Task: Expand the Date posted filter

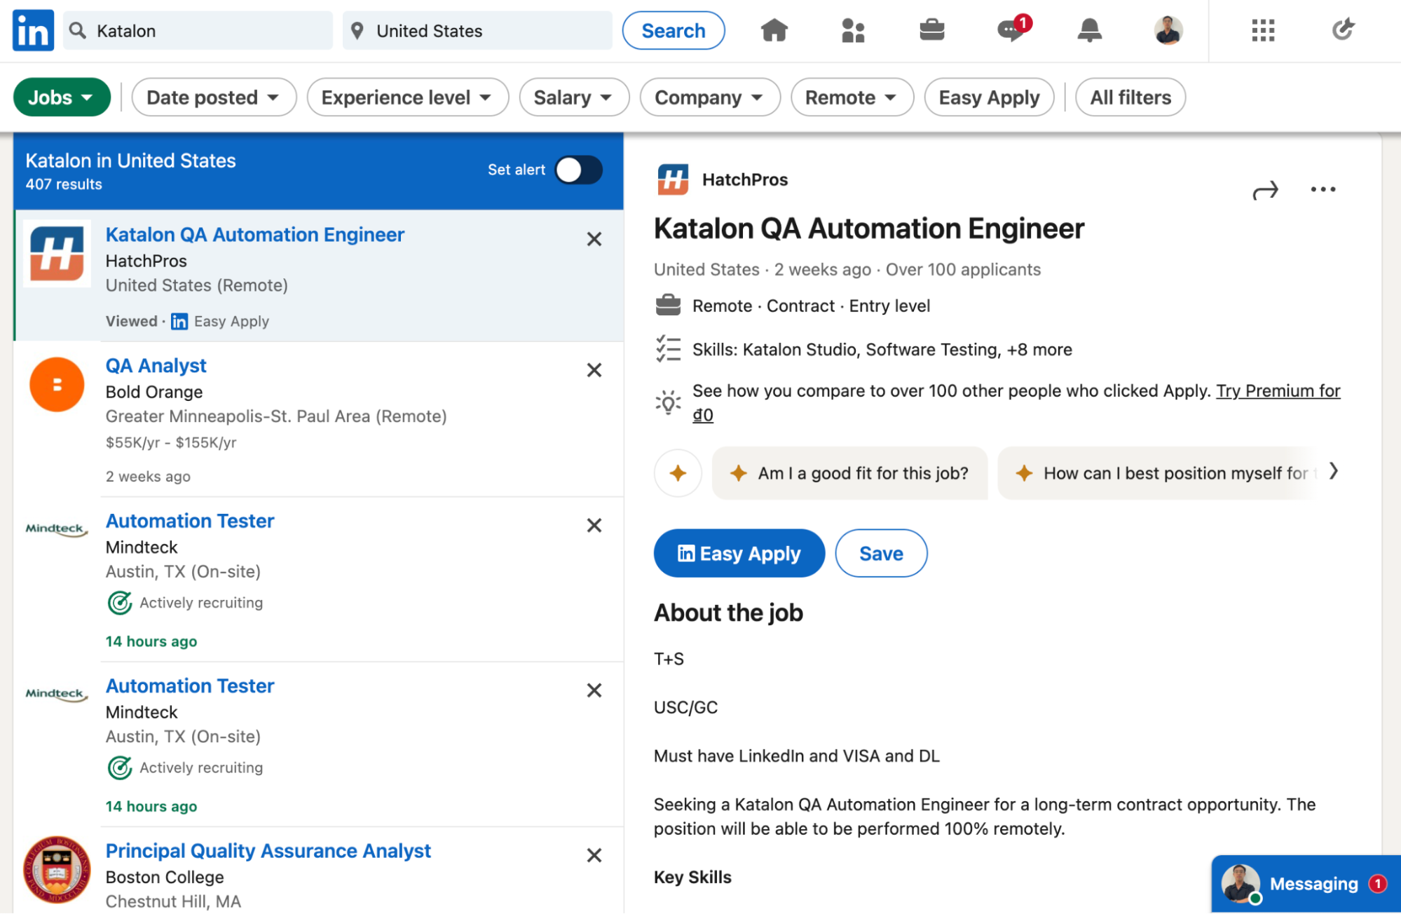Action: [x=214, y=97]
